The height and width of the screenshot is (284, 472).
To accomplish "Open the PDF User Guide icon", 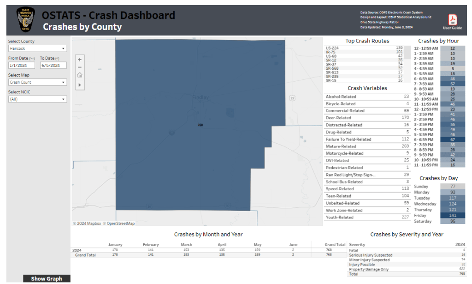I will [x=453, y=19].
